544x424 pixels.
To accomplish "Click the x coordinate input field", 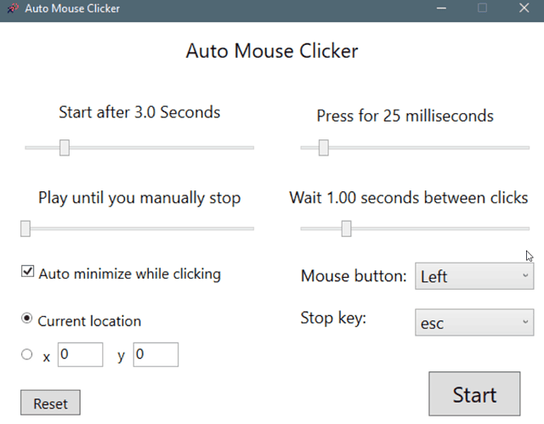I will (80, 354).
